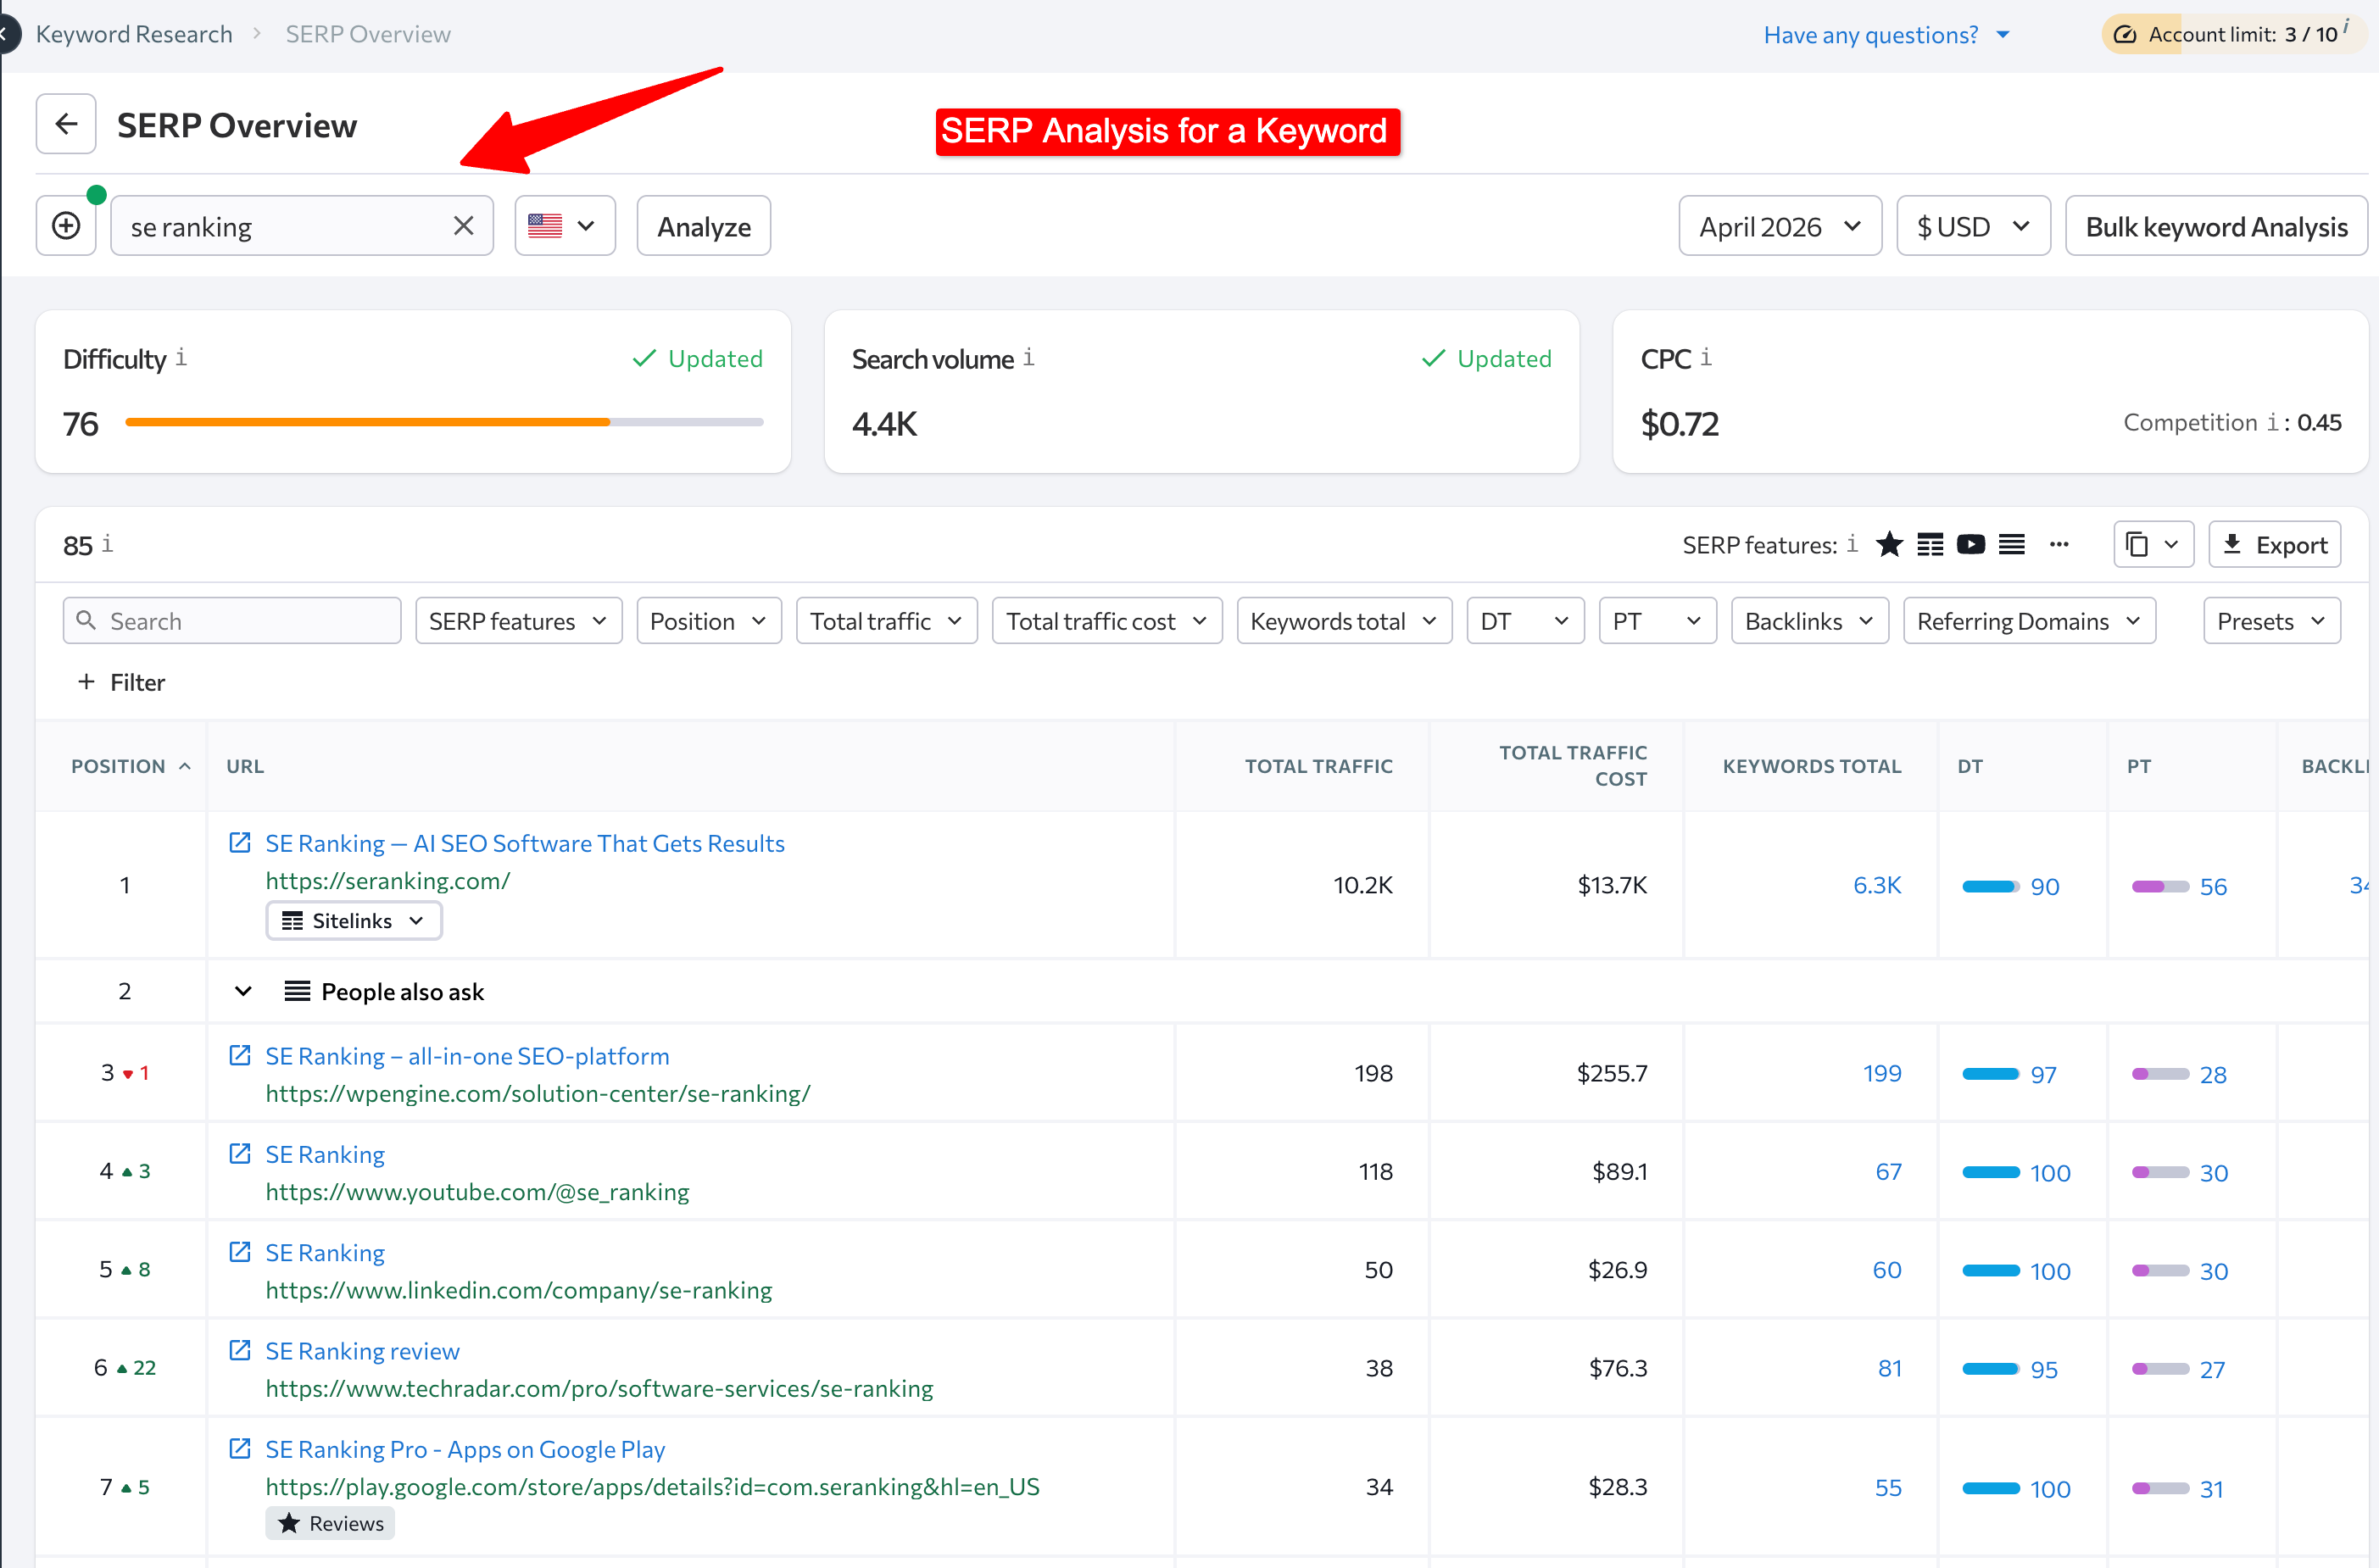Sort by TOTAL TRAFFIC column header

[1318, 766]
